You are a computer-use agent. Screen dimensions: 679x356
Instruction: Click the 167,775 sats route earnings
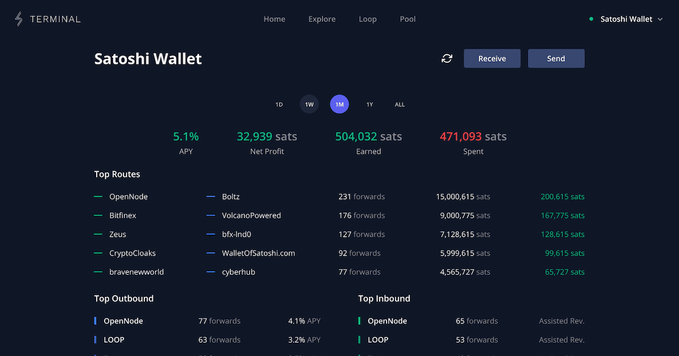pyautogui.click(x=562, y=215)
